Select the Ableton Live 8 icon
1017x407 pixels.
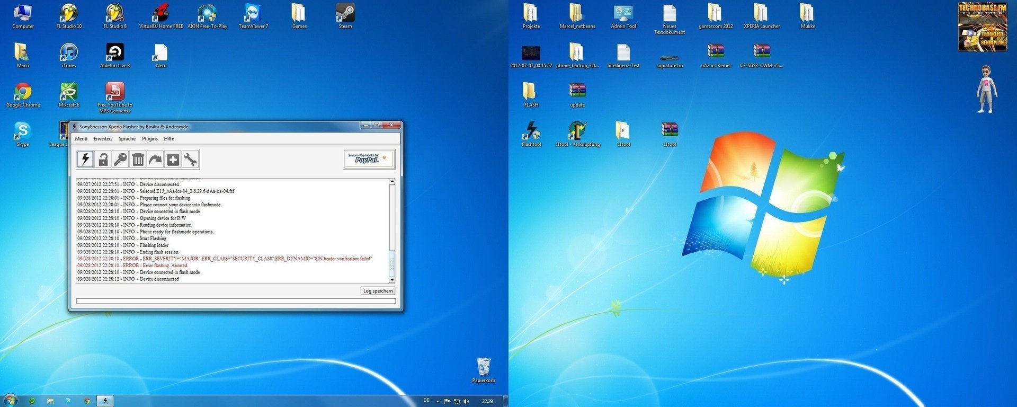(x=115, y=55)
